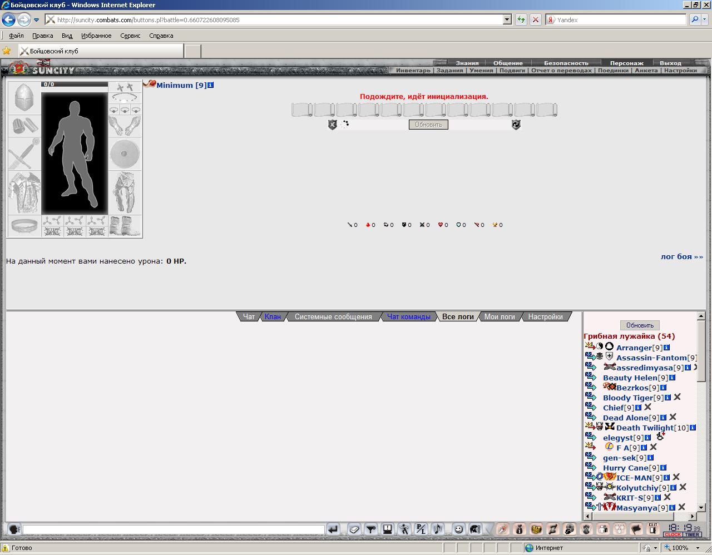The width and height of the screenshot is (712, 555).
Task: Click the EXIT door icon
Action: pyautogui.click(x=653, y=529)
